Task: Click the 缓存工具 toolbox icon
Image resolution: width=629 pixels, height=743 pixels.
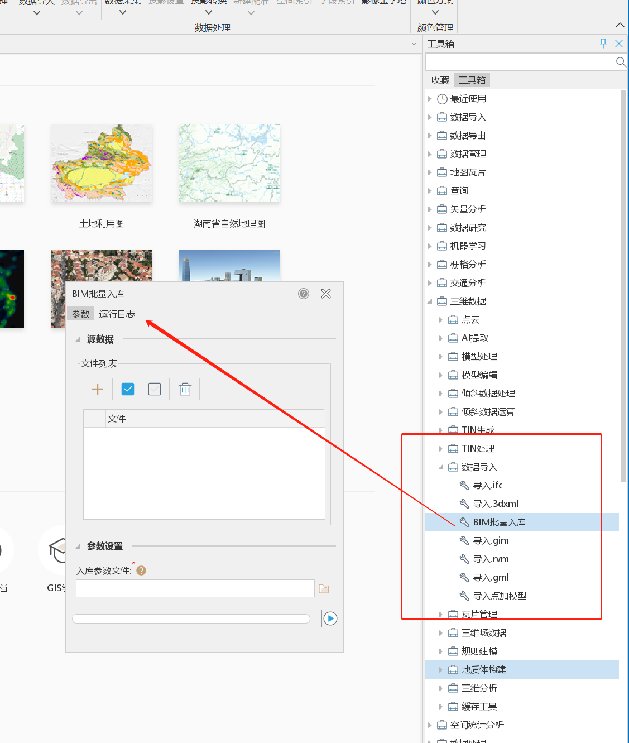Action: (453, 707)
